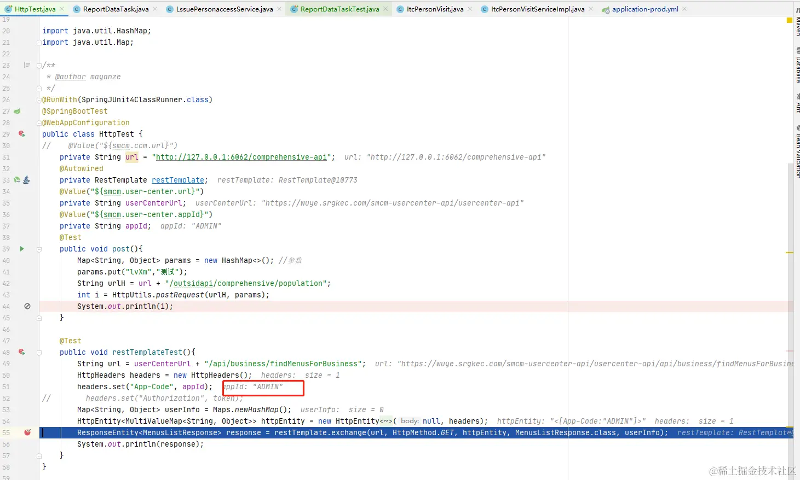800x480 pixels.
Task: Collapse annotations fold at line 26
Action: coord(39,99)
